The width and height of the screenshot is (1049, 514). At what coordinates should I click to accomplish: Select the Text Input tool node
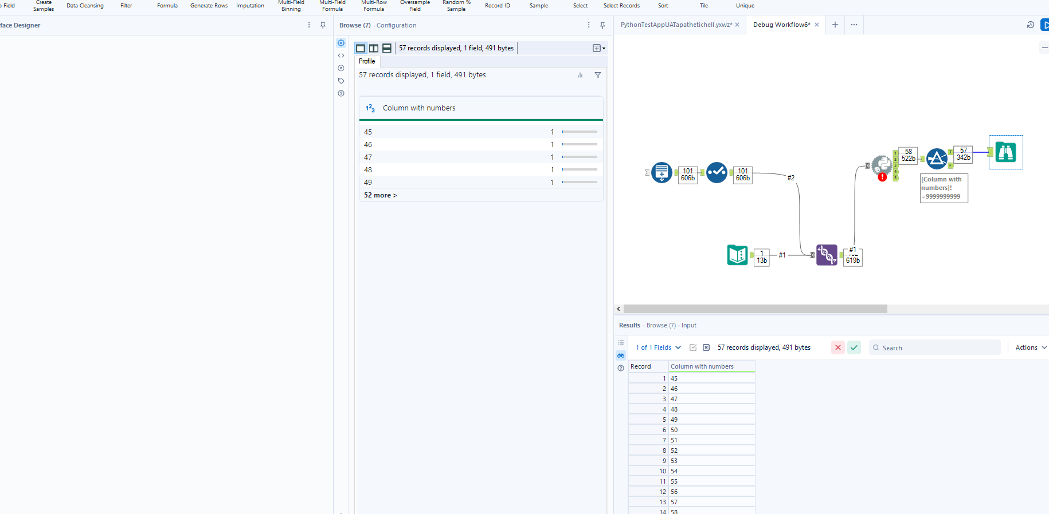pyautogui.click(x=737, y=255)
